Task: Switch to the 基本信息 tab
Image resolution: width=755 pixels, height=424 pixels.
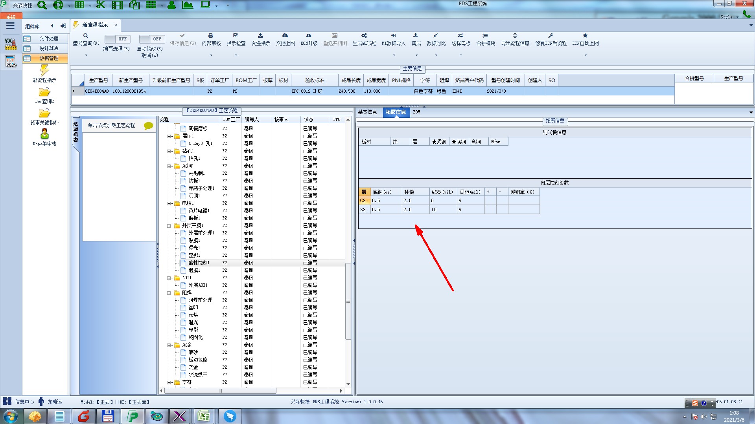Action: (367, 112)
